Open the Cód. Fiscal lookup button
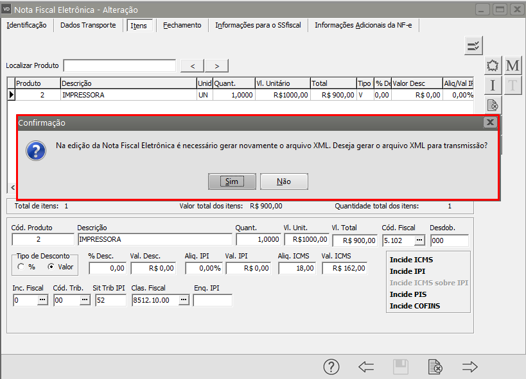 coord(419,240)
